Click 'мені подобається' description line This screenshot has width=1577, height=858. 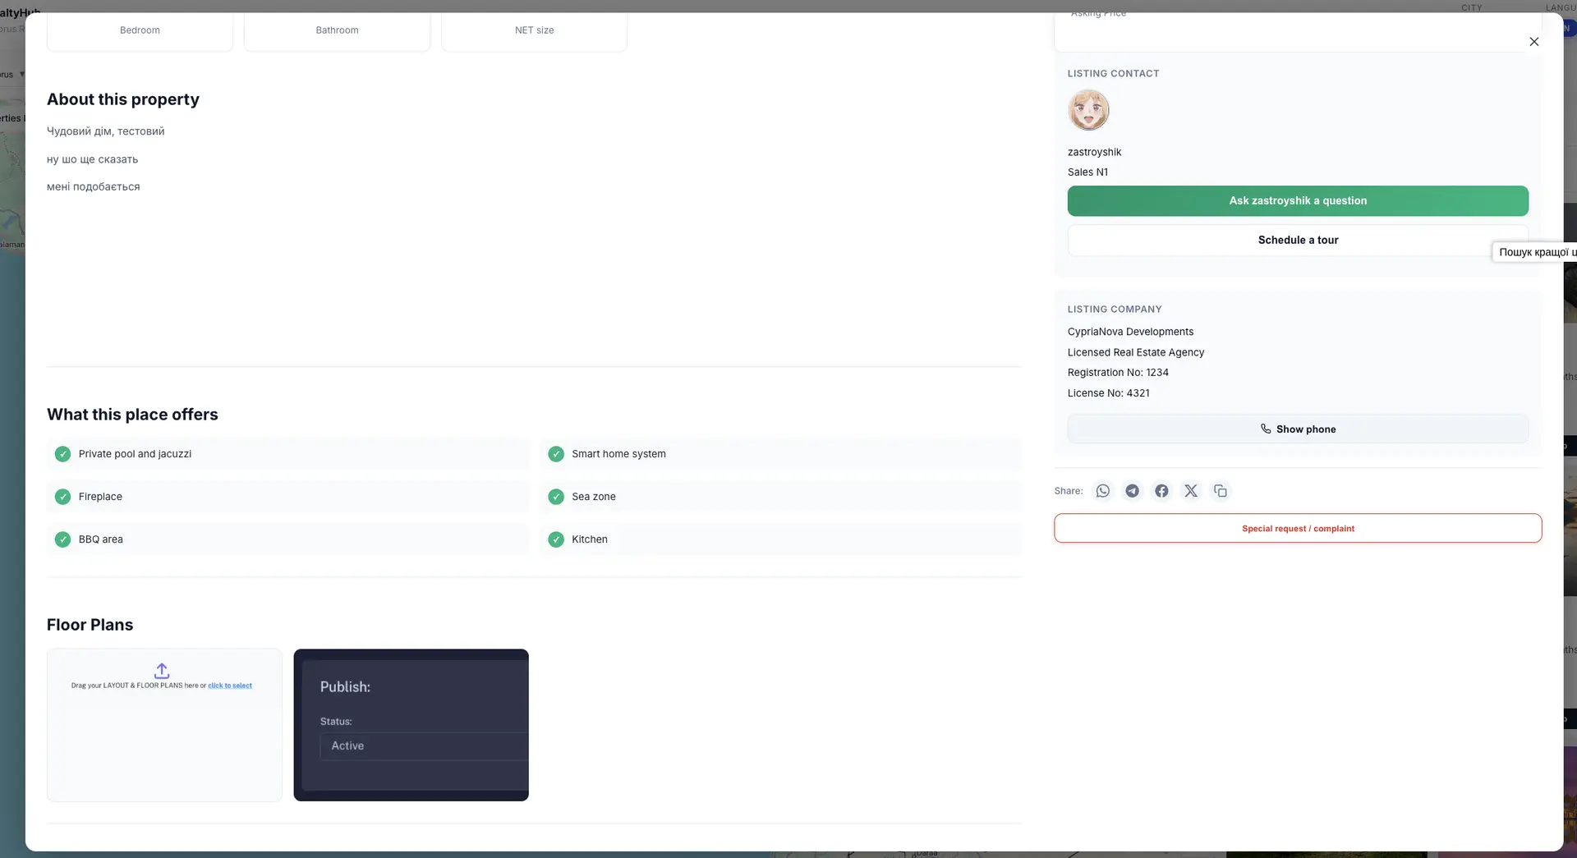click(93, 187)
